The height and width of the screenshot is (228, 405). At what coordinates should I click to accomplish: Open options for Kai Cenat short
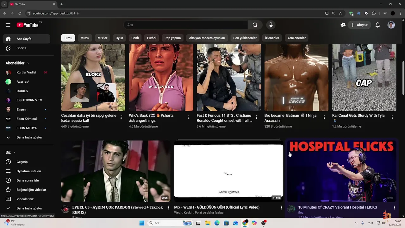pos(392,117)
